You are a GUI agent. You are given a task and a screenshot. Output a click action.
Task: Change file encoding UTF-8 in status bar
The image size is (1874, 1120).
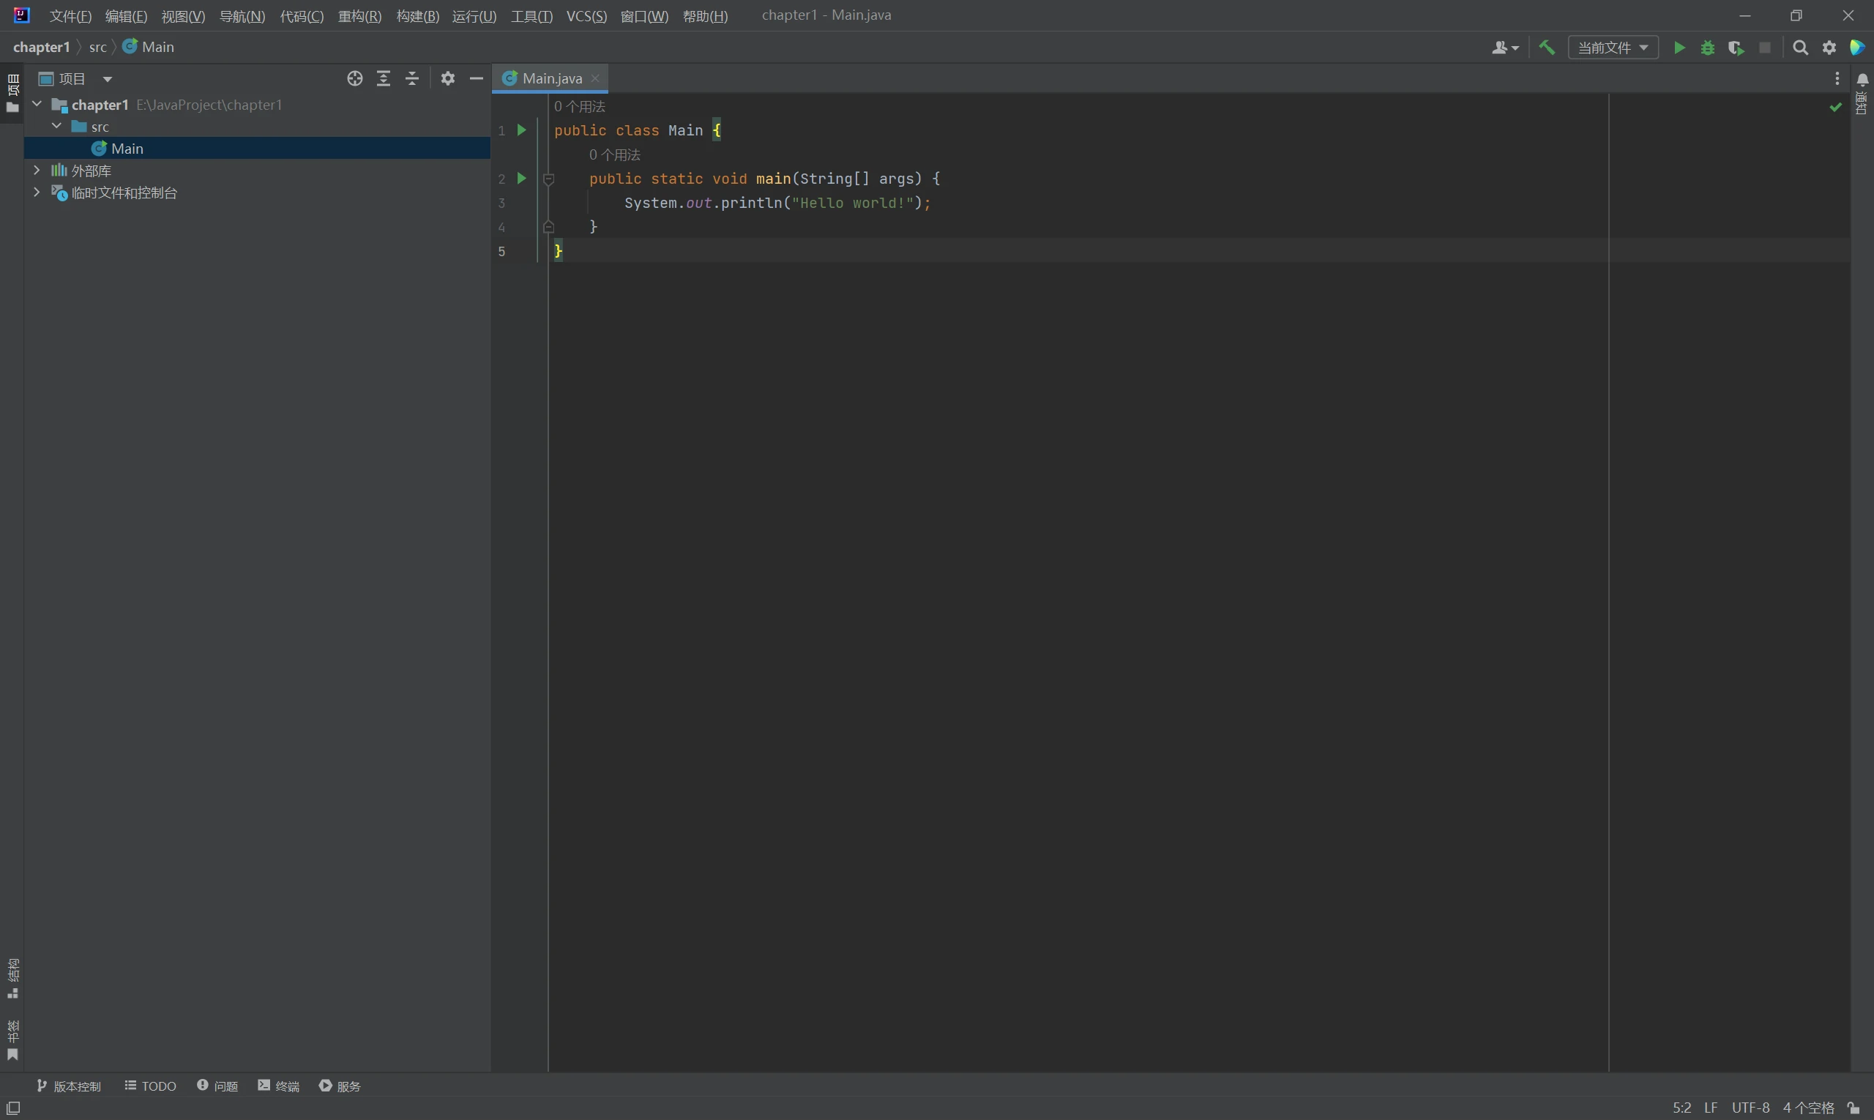(1750, 1107)
